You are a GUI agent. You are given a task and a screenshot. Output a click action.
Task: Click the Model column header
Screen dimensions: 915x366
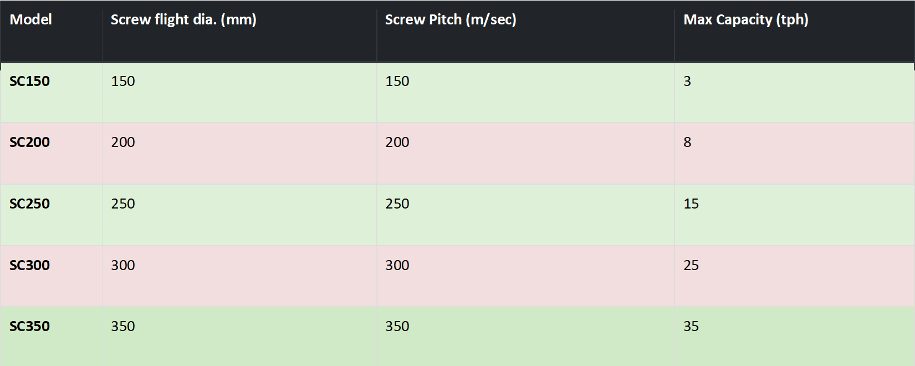pos(31,20)
